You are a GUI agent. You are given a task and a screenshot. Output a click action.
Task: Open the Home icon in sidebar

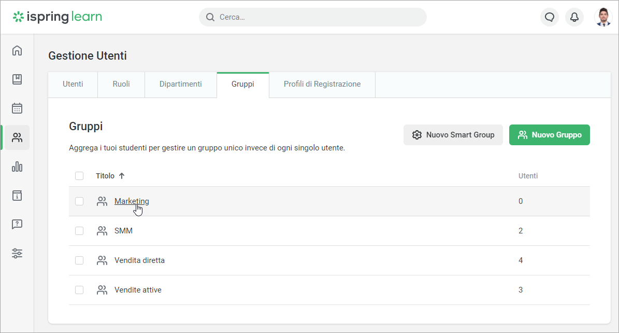pyautogui.click(x=17, y=50)
